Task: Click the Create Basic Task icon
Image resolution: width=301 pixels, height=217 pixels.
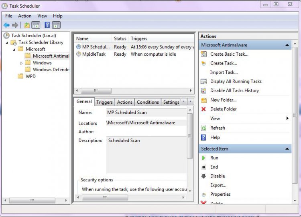Action: coord(203,54)
